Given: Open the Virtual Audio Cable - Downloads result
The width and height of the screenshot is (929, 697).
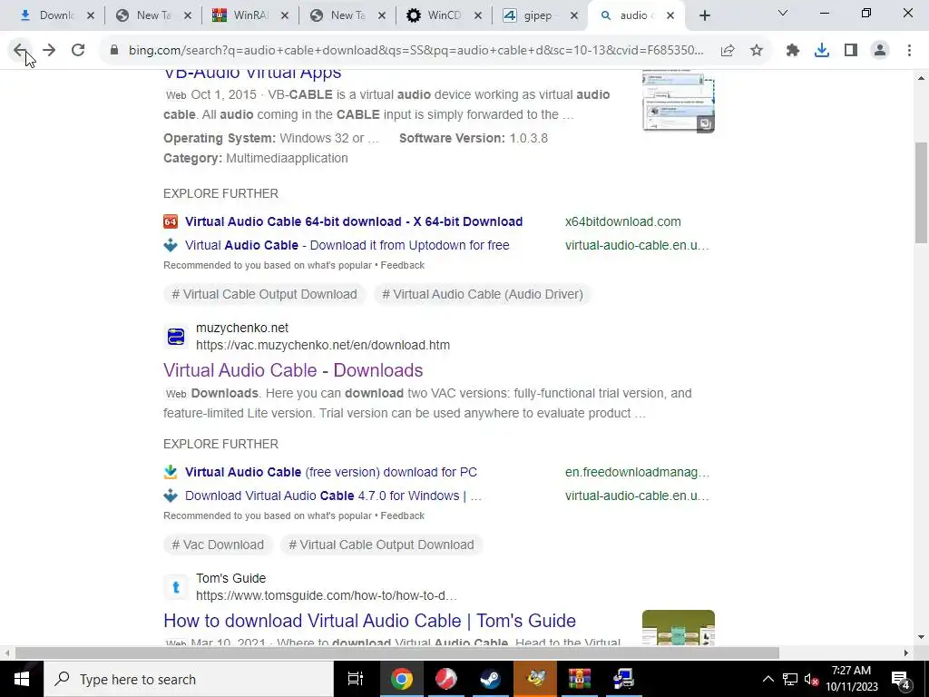Looking at the screenshot, I should coord(293,370).
